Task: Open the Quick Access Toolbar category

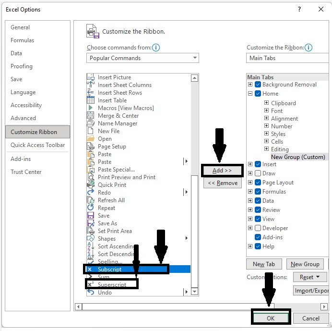Action: tap(38, 145)
